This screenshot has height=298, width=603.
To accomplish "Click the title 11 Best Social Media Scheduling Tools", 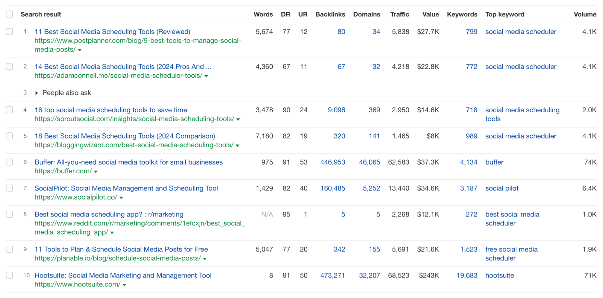I will click(x=112, y=32).
